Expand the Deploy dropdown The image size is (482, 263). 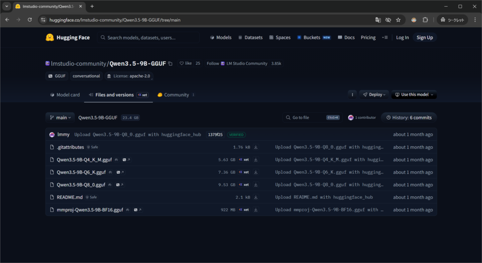pyautogui.click(x=374, y=94)
